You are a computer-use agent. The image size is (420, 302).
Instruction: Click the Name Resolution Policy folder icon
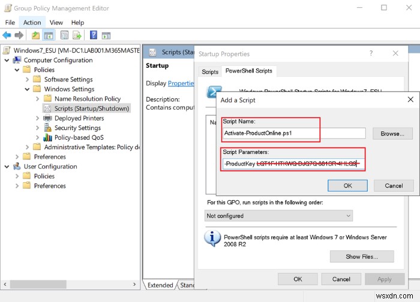47,98
